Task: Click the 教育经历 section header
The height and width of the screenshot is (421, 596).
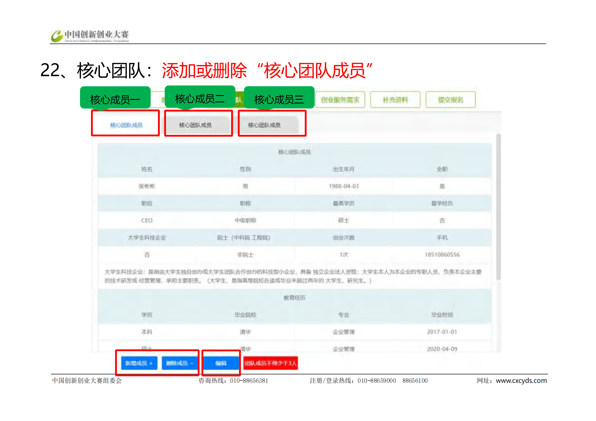Action: point(294,298)
